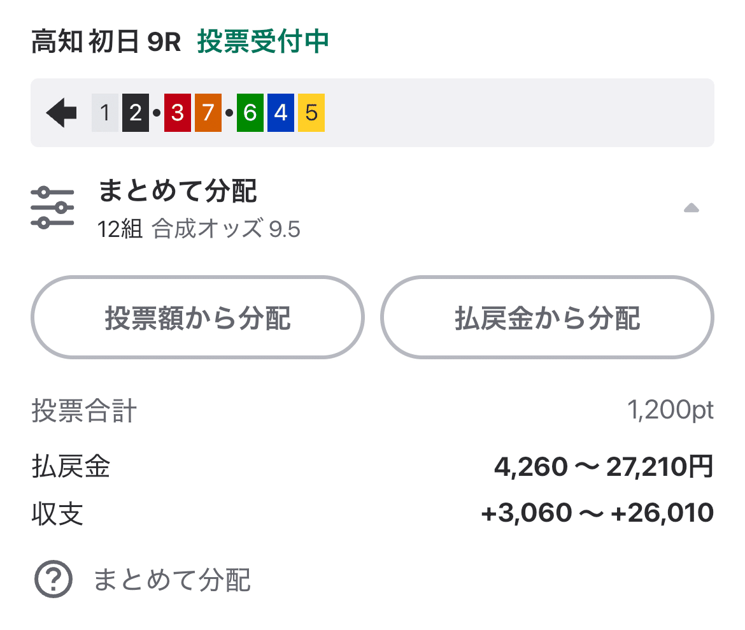Viewport: 745px width, 630px height.
Task: Select horse number 6 green chip
Action: click(249, 112)
